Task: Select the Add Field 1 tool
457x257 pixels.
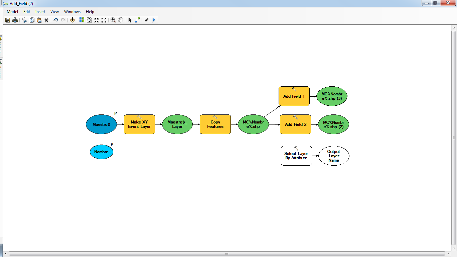Action: point(294,96)
